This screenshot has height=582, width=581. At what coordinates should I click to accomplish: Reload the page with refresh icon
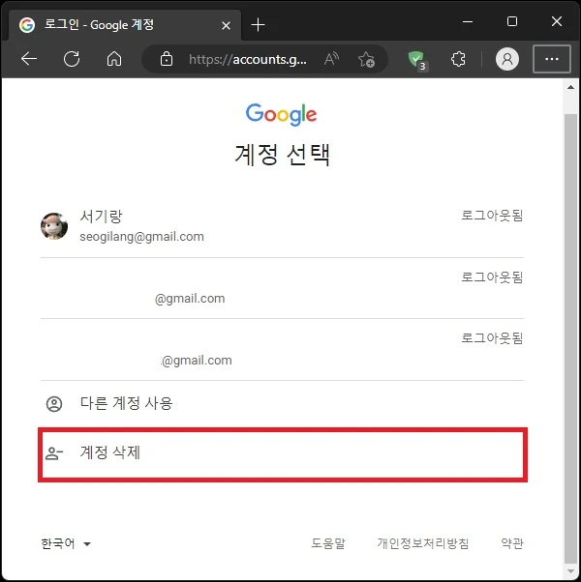(72, 59)
